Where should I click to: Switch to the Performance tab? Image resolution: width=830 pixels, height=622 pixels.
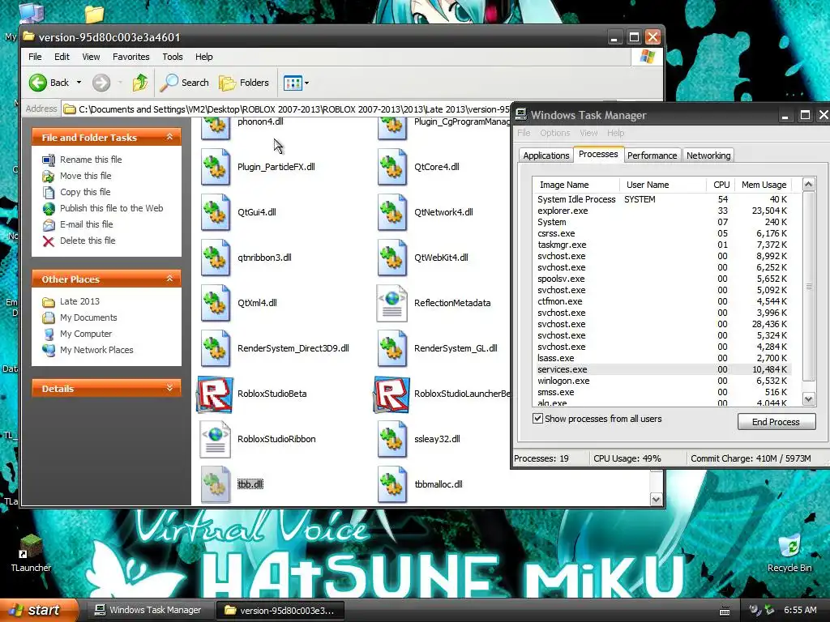pyautogui.click(x=652, y=155)
